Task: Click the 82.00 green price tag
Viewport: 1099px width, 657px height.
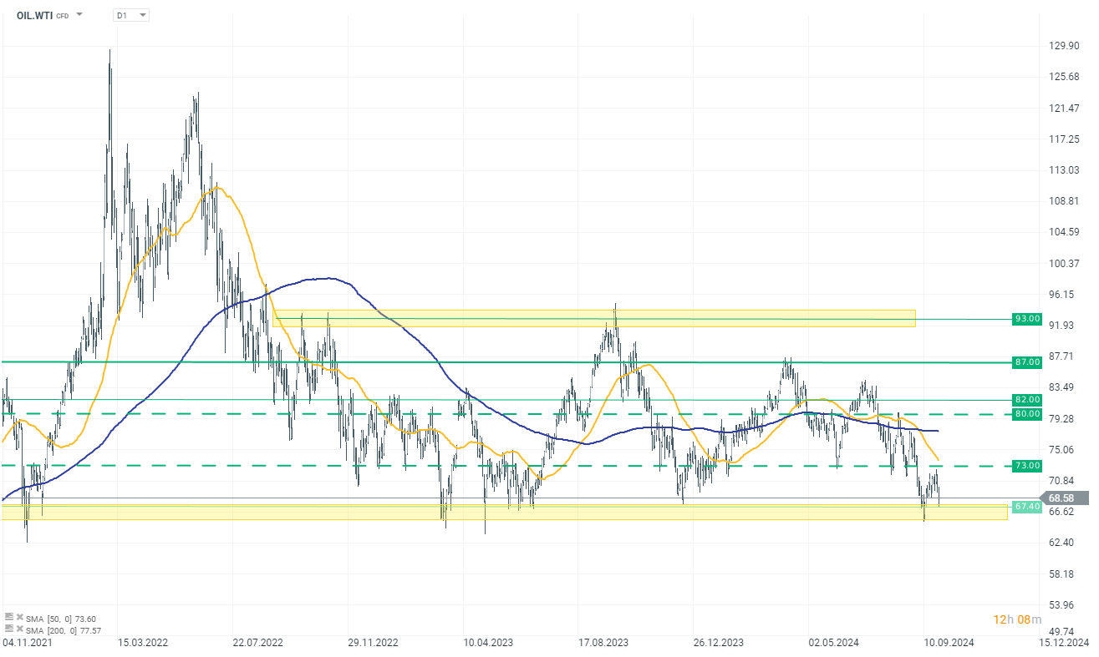Action: (x=1027, y=400)
